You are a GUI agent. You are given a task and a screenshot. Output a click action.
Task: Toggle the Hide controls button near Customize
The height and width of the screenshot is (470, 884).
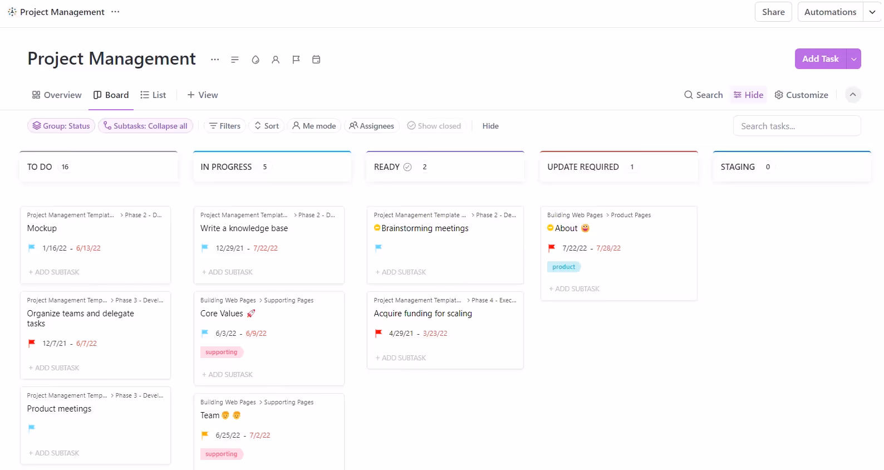(749, 95)
